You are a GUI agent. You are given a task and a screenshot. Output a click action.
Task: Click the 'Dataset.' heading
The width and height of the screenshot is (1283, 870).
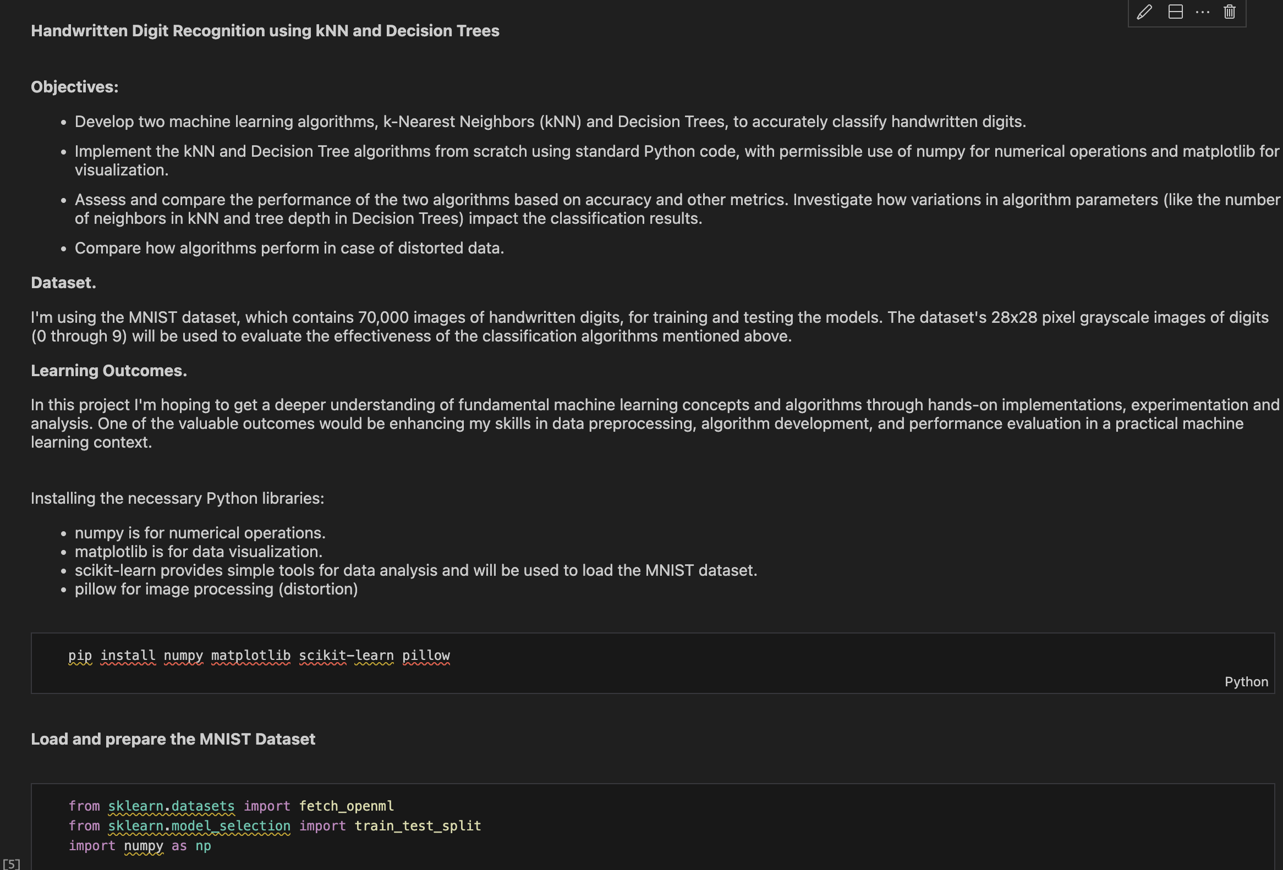[x=63, y=283]
